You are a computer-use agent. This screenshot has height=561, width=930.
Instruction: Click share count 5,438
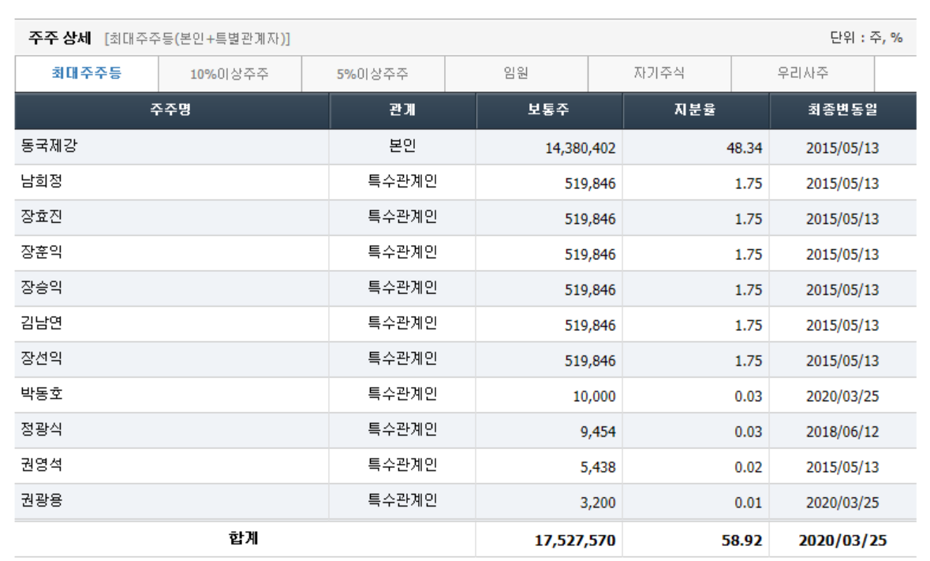(598, 467)
